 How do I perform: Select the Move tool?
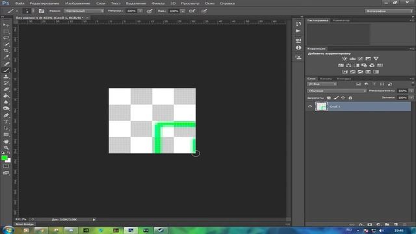(6, 25)
